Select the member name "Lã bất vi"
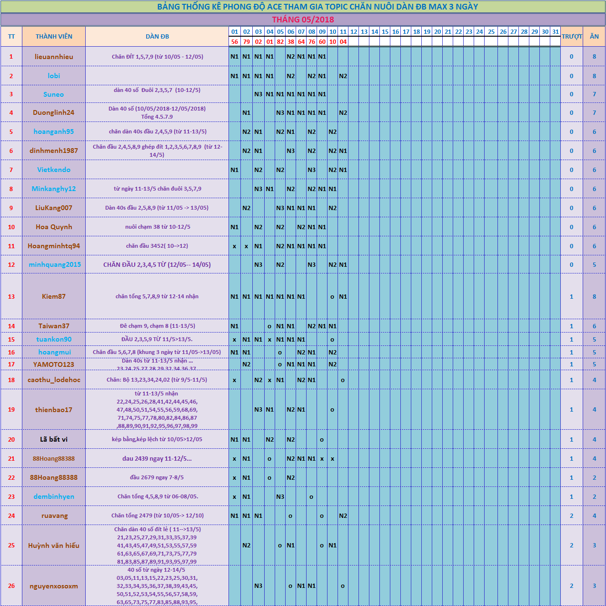This screenshot has width=606, height=606. tap(54, 439)
